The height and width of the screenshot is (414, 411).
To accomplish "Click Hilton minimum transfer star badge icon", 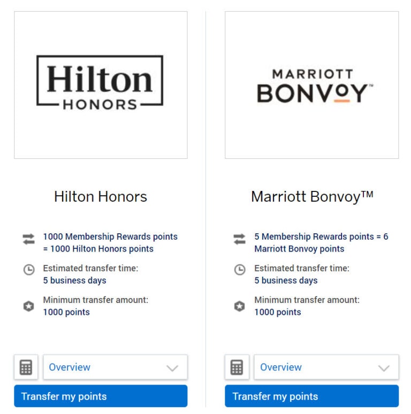I will [x=28, y=307].
